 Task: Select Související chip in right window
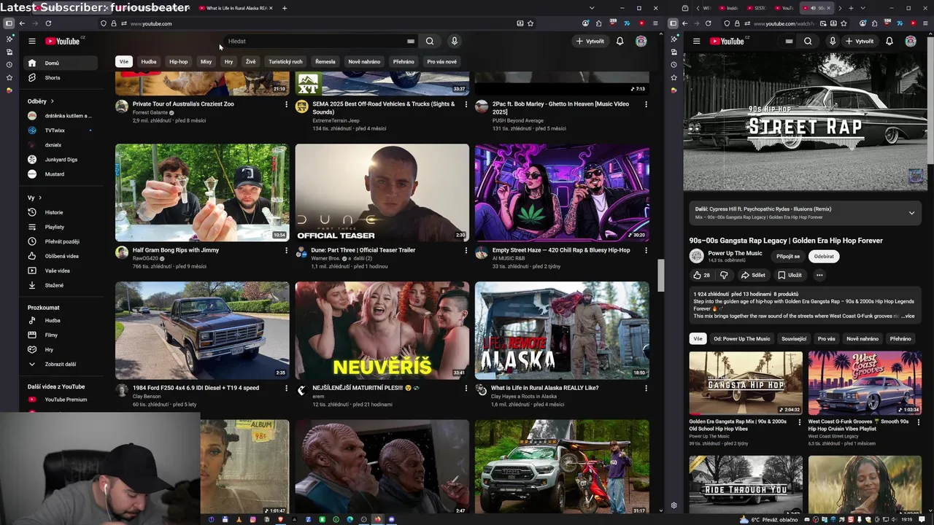tap(794, 338)
